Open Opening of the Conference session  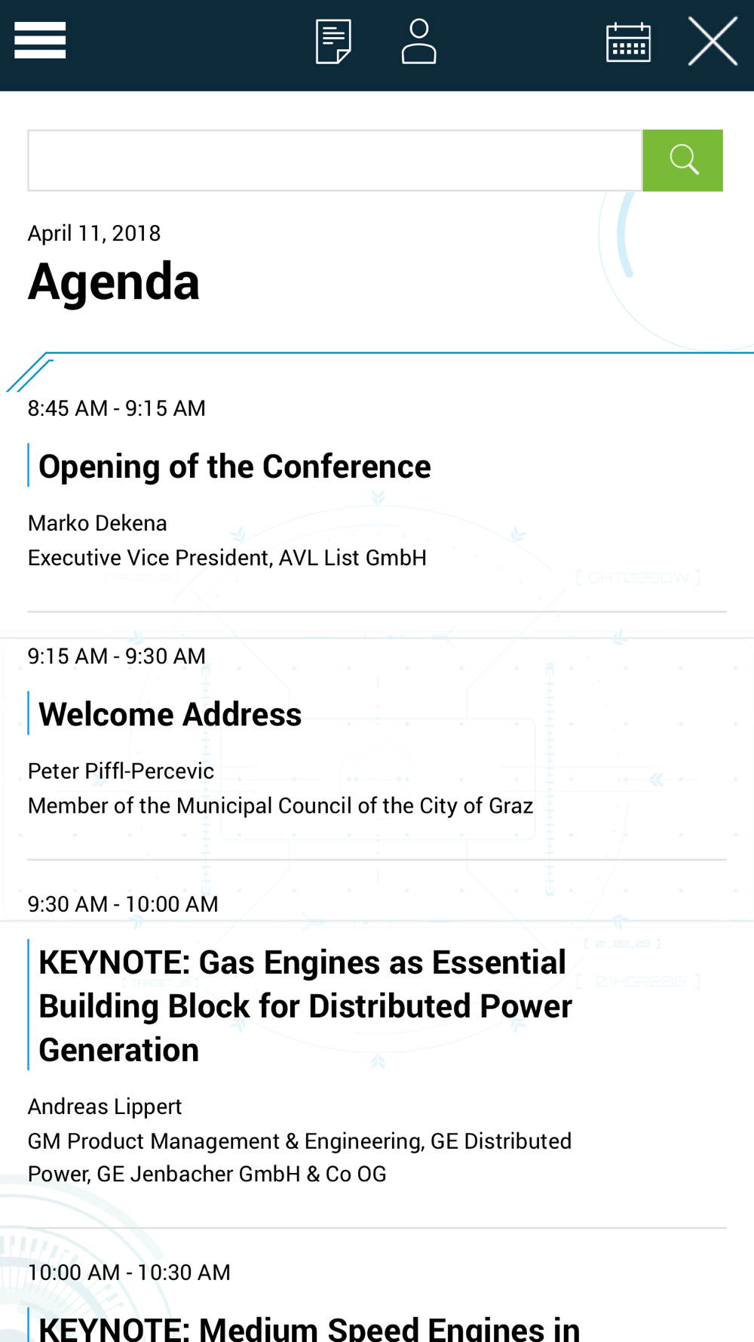[x=234, y=466]
